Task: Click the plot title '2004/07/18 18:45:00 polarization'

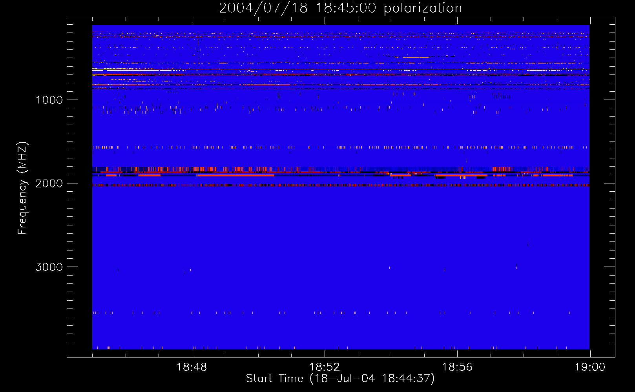Action: [340, 8]
